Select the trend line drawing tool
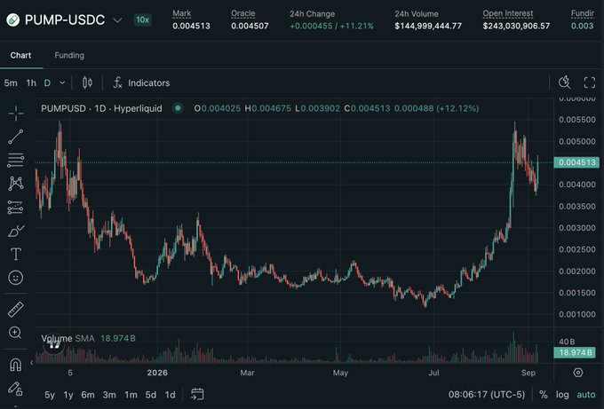The width and height of the screenshot is (604, 409). point(16,137)
